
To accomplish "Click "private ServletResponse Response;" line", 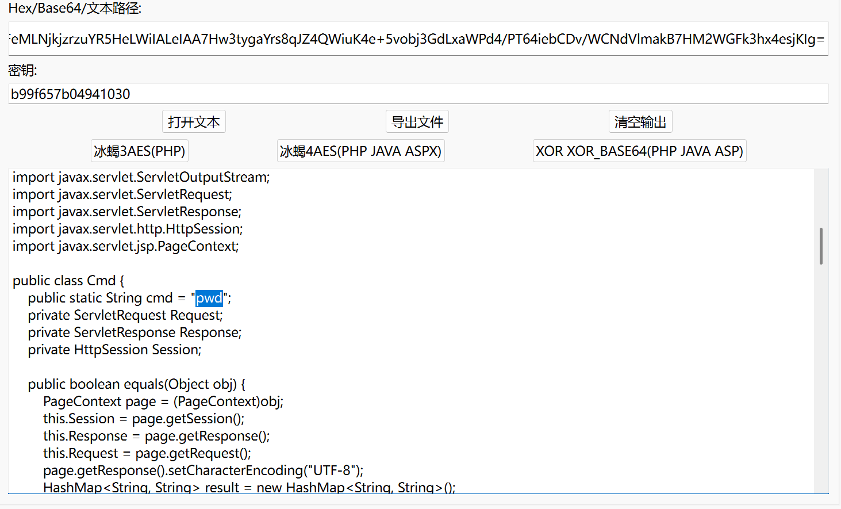I will (x=135, y=332).
